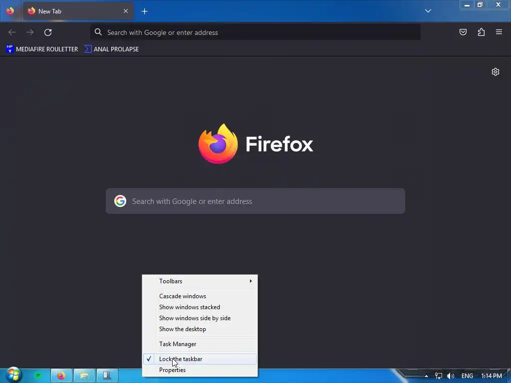Open a new tab with the plus button

144,11
